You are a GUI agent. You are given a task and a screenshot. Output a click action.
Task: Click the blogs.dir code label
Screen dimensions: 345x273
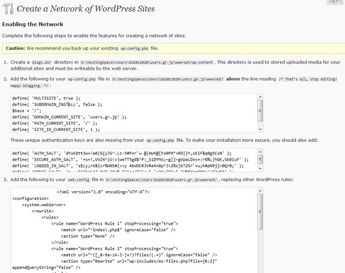tap(41, 62)
